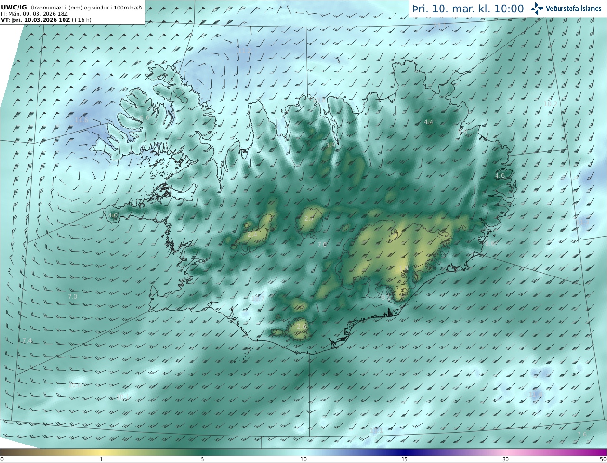Select the date header Þri. 10. mar. kl. 10:00
Screen dimensions: 607x463
(x=468, y=9)
